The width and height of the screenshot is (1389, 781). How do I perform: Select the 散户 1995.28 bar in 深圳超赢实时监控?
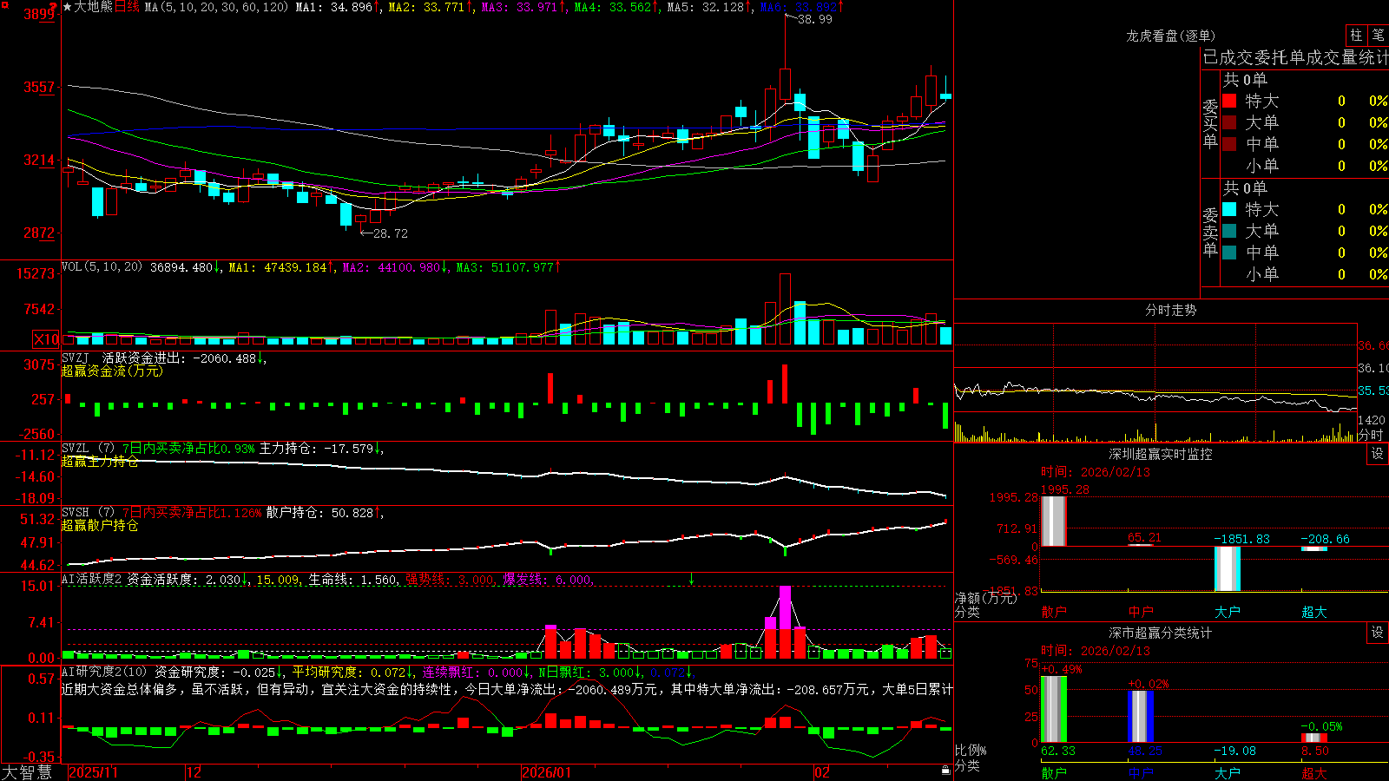1053,521
